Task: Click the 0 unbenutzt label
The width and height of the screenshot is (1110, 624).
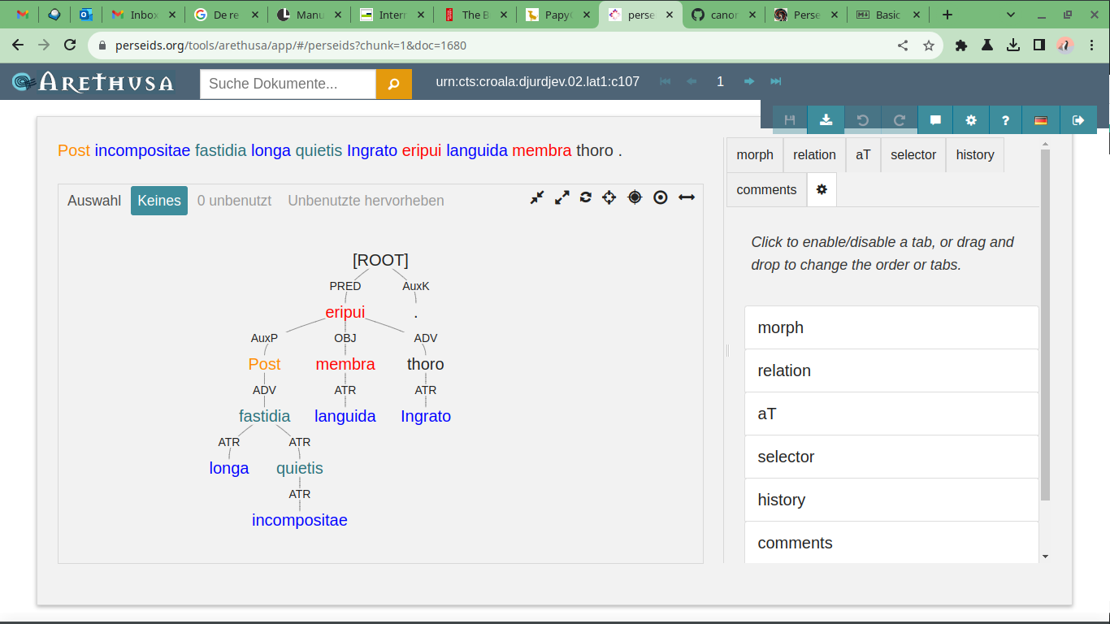Action: [235, 201]
